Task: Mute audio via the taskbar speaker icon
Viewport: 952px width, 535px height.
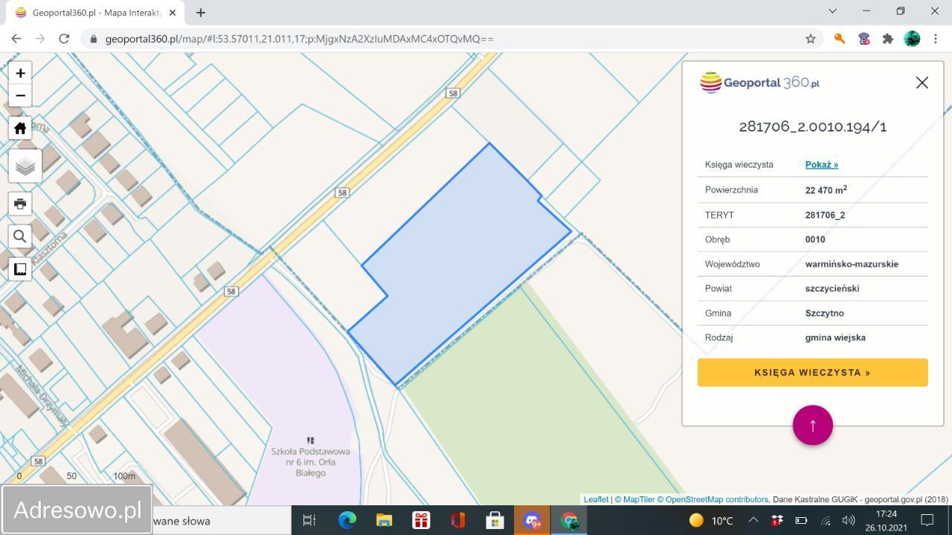Action: (x=848, y=521)
